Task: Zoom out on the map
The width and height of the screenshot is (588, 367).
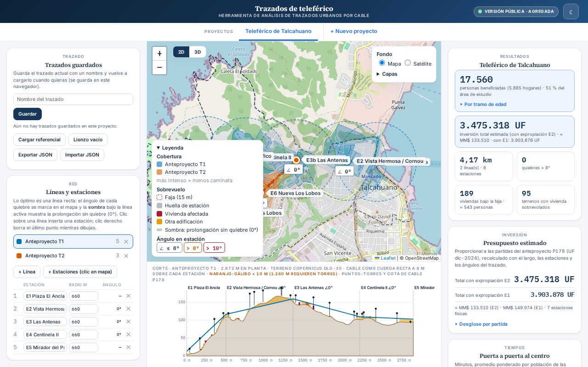Action: coord(159,67)
